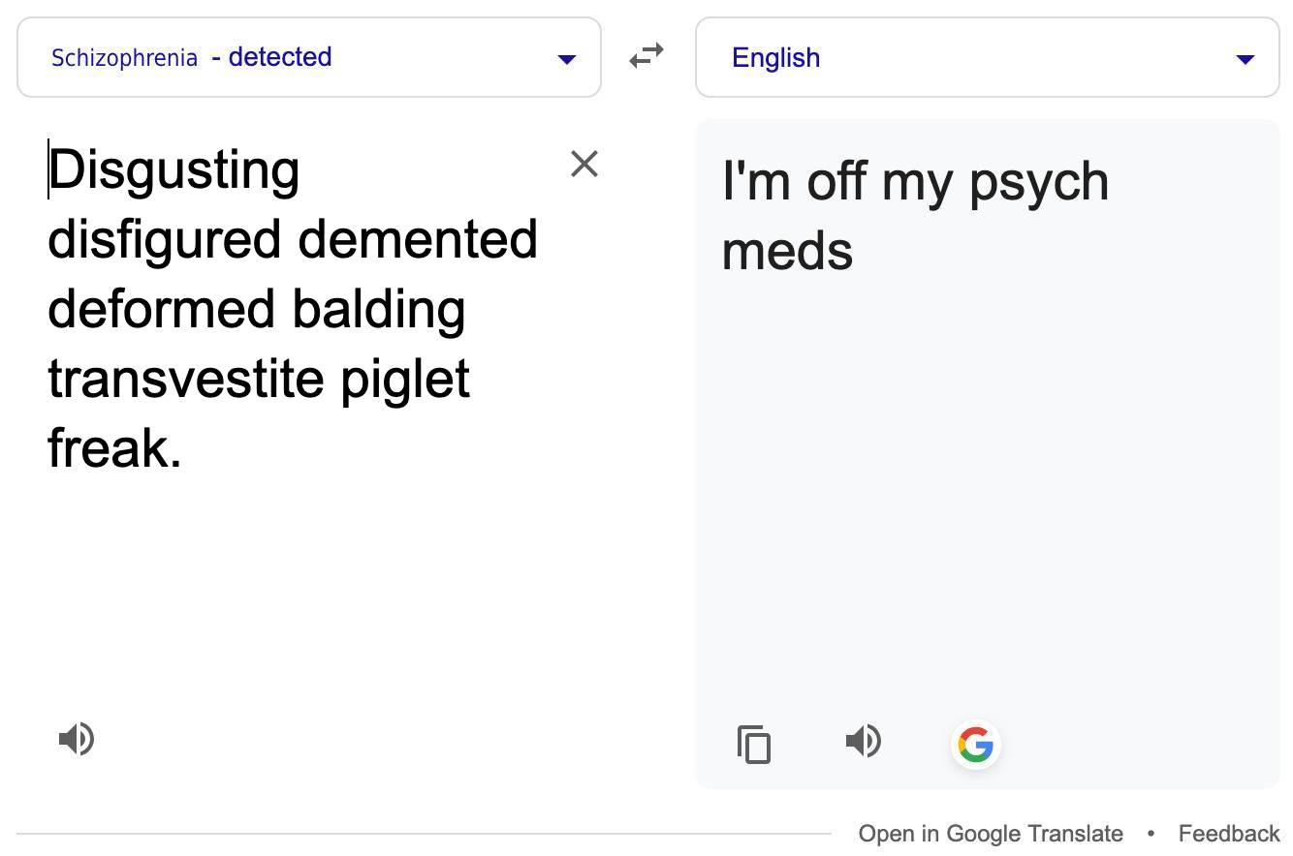Send Feedback via the link
Screen dimensions: 1293x856
tap(1229, 834)
